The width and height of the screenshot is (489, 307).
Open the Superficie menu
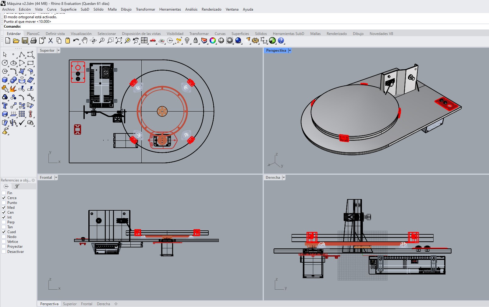point(68,9)
